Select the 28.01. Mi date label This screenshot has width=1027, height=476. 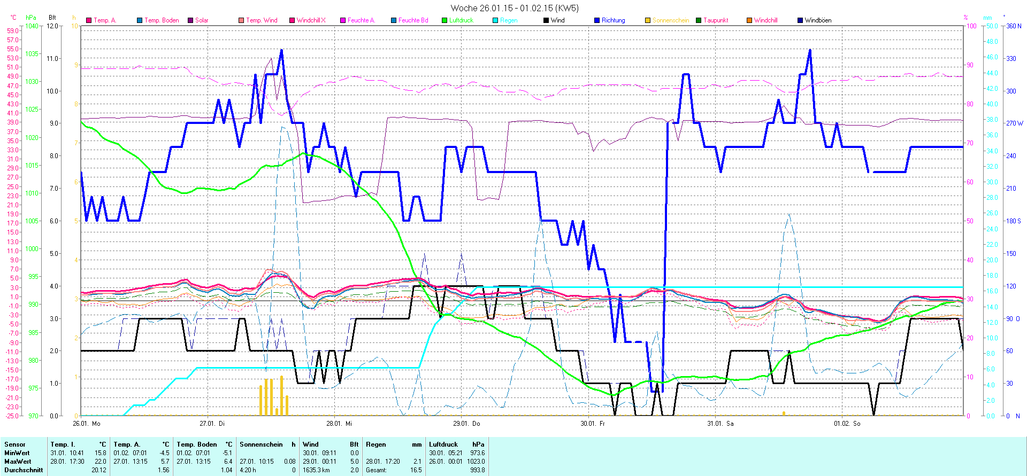coord(340,424)
